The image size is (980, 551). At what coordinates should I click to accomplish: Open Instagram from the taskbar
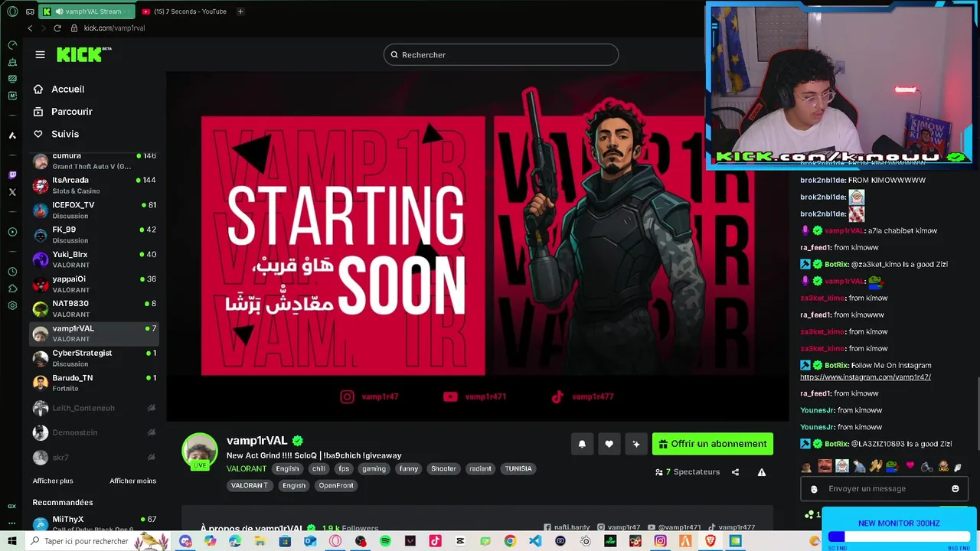coord(660,541)
